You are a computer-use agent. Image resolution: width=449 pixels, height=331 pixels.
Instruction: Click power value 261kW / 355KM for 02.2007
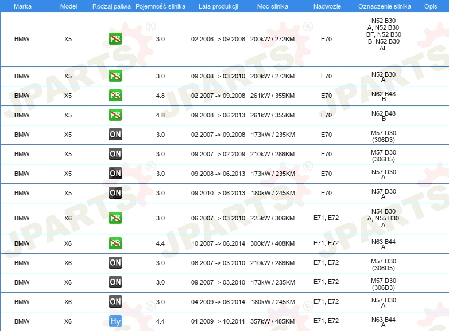click(272, 96)
